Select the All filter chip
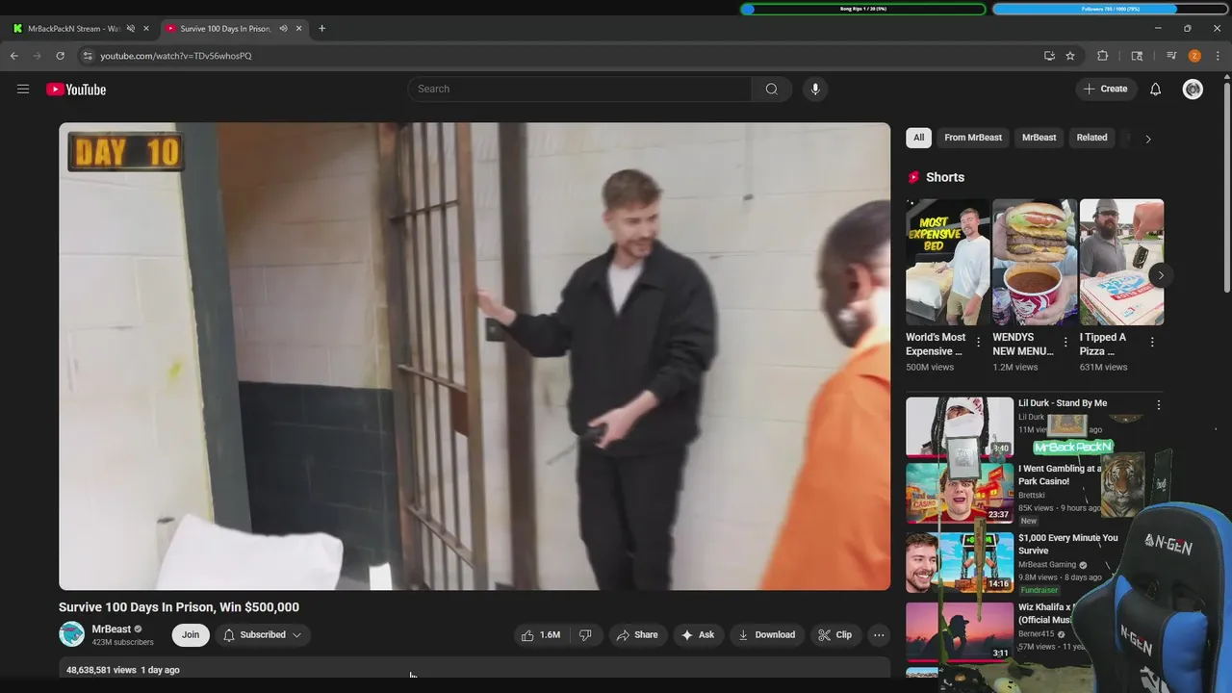Viewport: 1232px width, 693px height. click(x=918, y=138)
